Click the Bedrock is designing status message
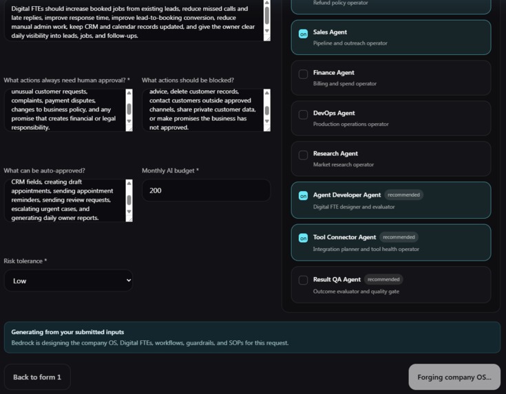Viewport: 506px width, 394px height. pos(150,342)
